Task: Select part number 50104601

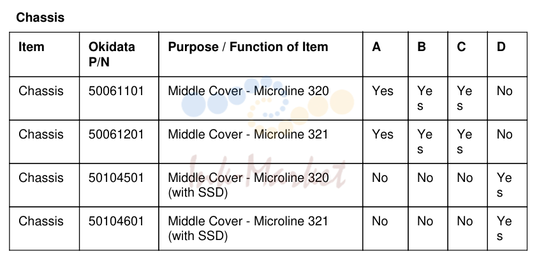Action: (116, 221)
